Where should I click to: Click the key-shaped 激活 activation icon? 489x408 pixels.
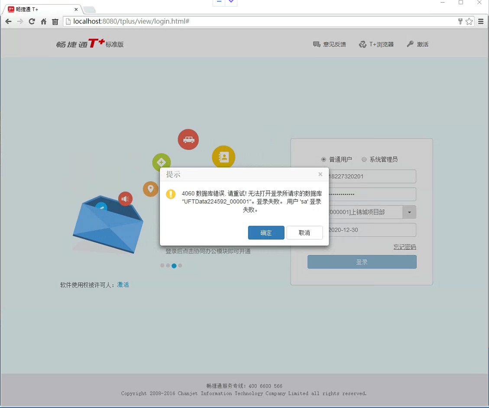[x=410, y=44]
